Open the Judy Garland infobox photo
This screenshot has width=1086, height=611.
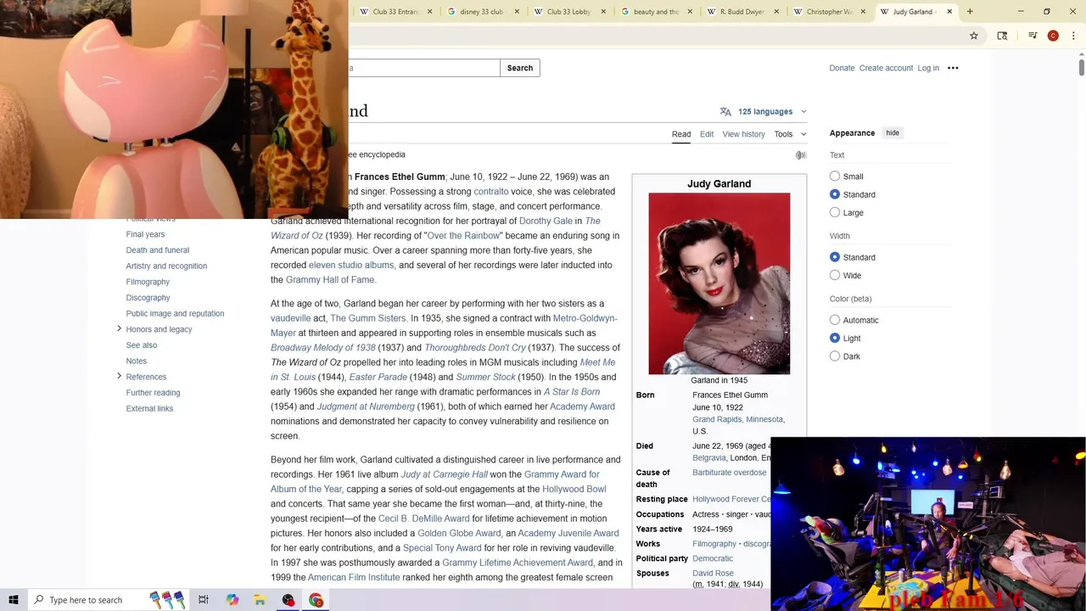point(719,283)
